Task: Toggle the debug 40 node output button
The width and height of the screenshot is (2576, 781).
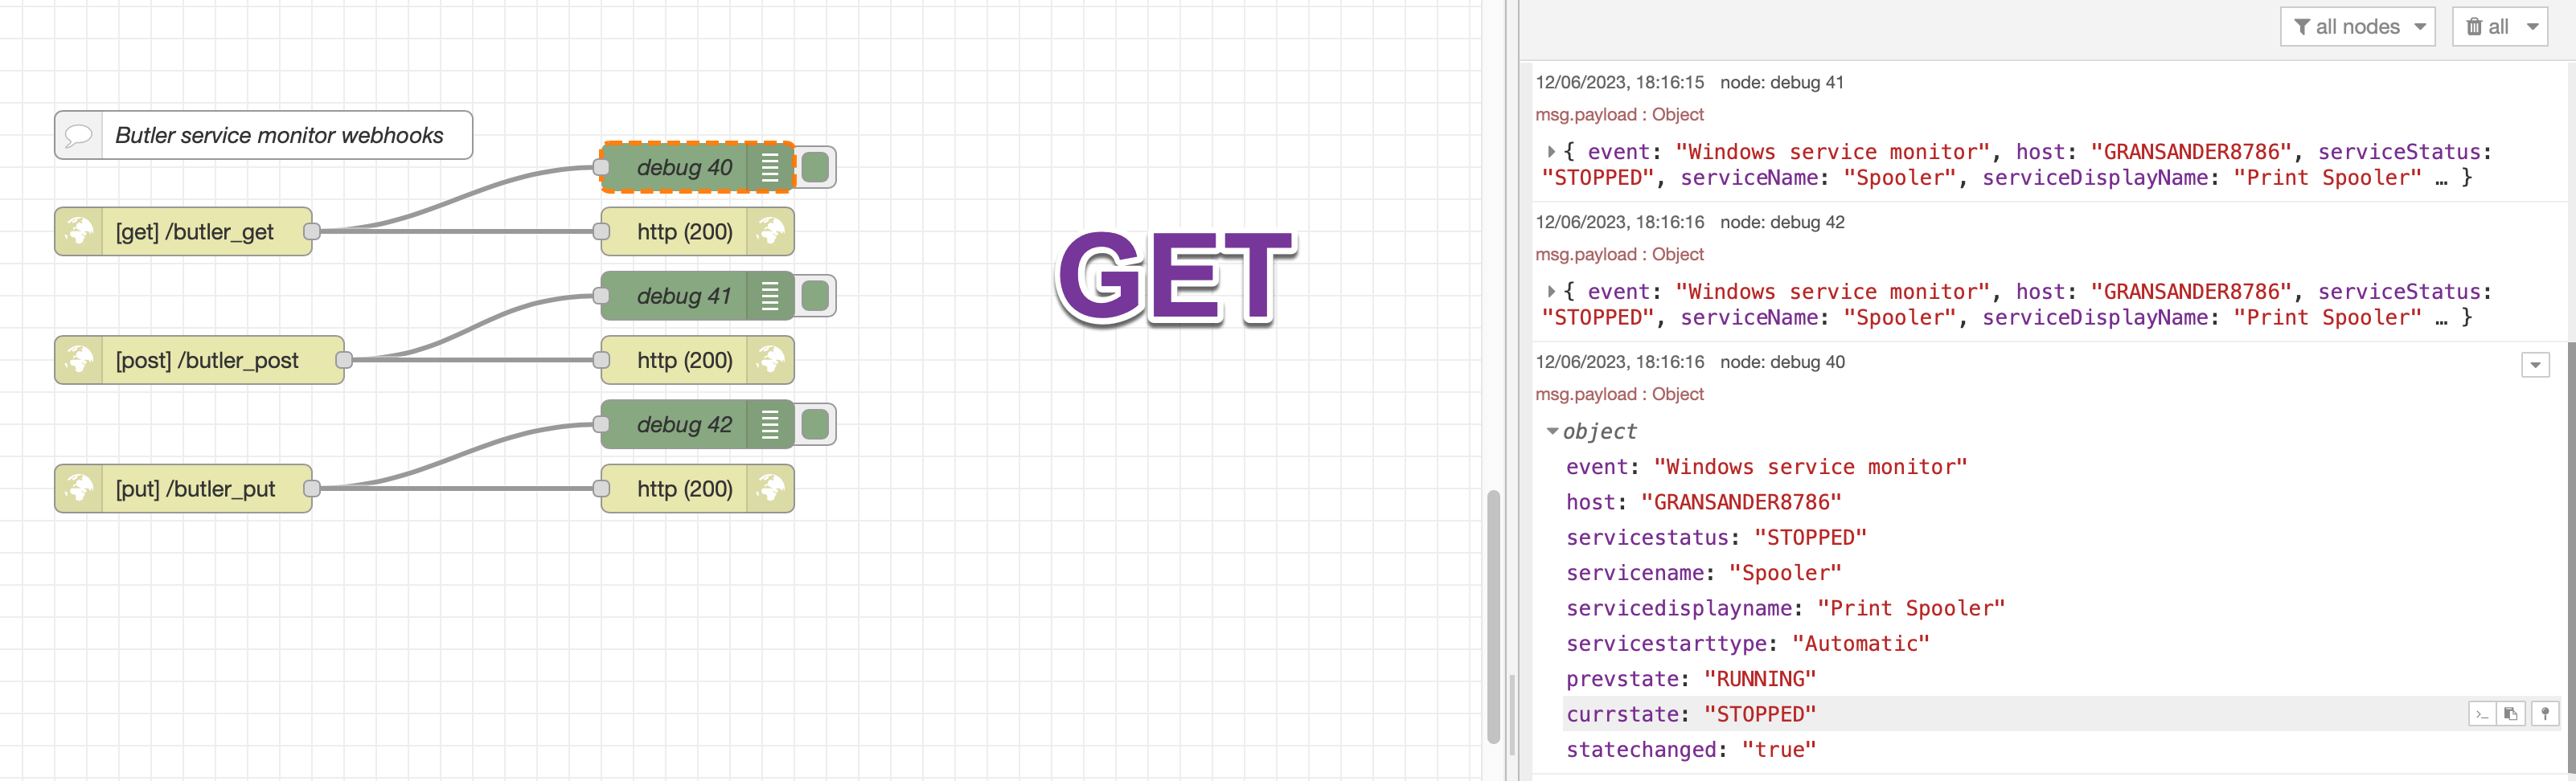Action: coord(816,168)
